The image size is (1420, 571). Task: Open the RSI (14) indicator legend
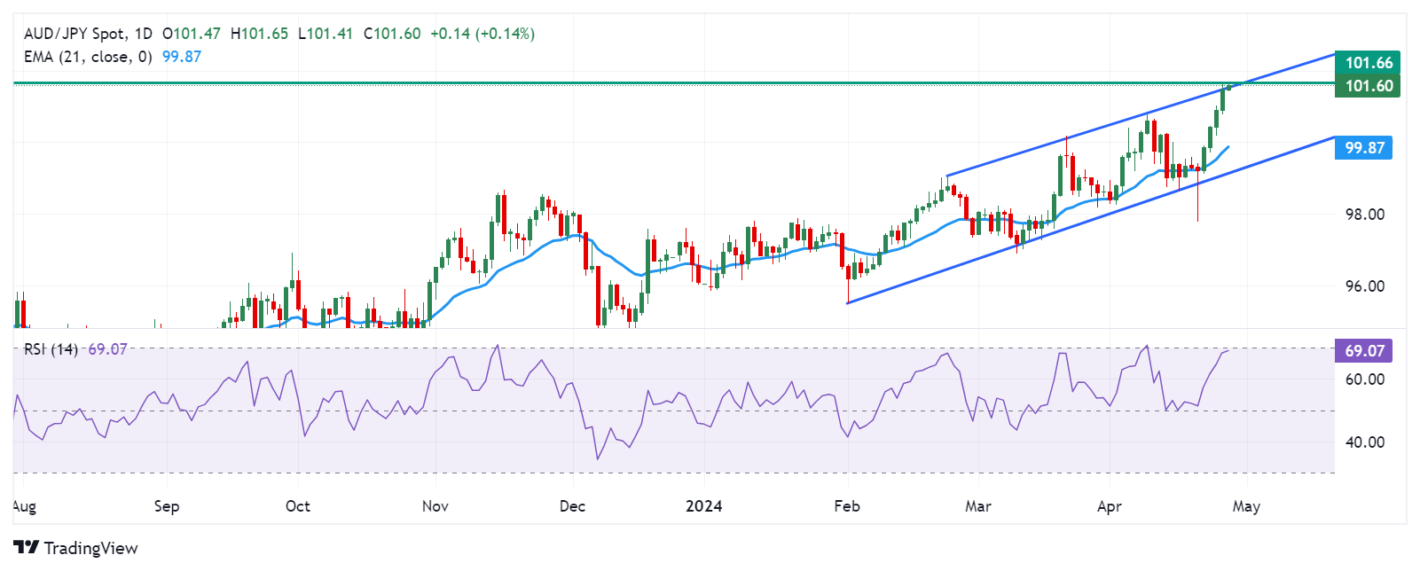[x=51, y=349]
